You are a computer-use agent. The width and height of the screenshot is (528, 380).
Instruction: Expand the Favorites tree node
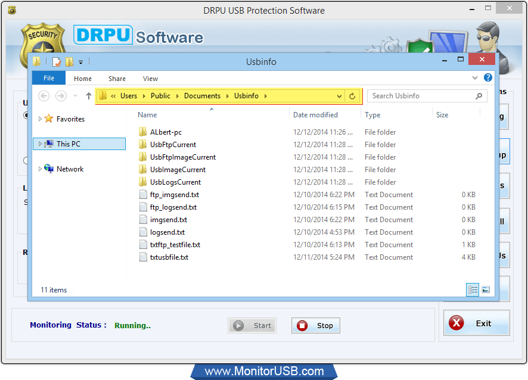tap(40, 119)
